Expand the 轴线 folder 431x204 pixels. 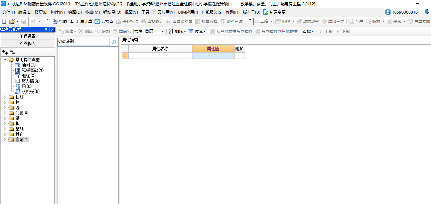click(x=5, y=97)
